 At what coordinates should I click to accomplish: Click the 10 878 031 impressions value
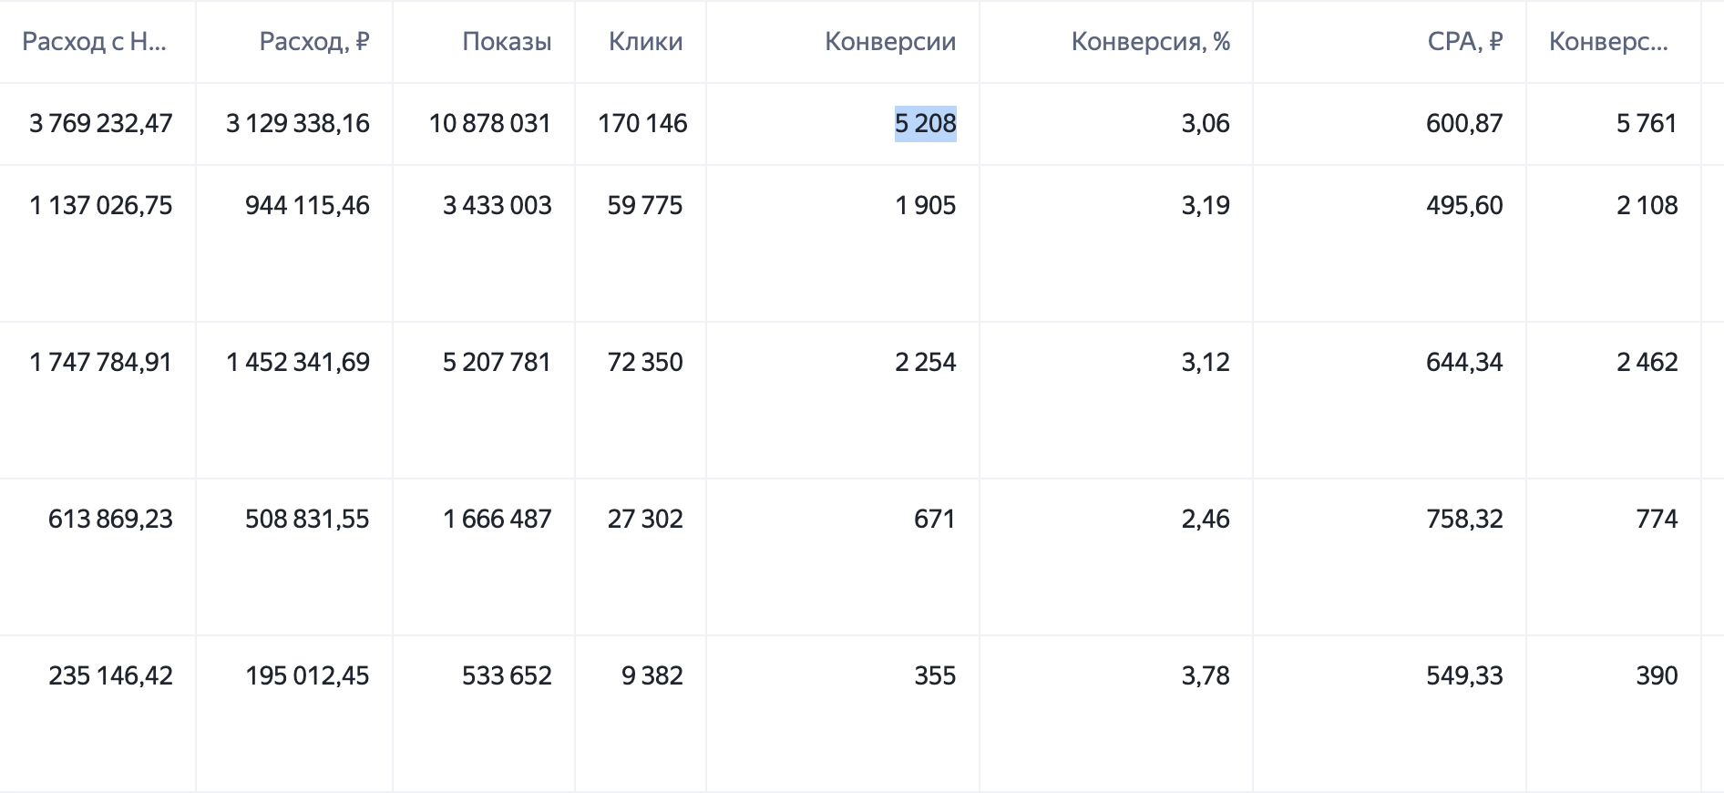pos(490,124)
